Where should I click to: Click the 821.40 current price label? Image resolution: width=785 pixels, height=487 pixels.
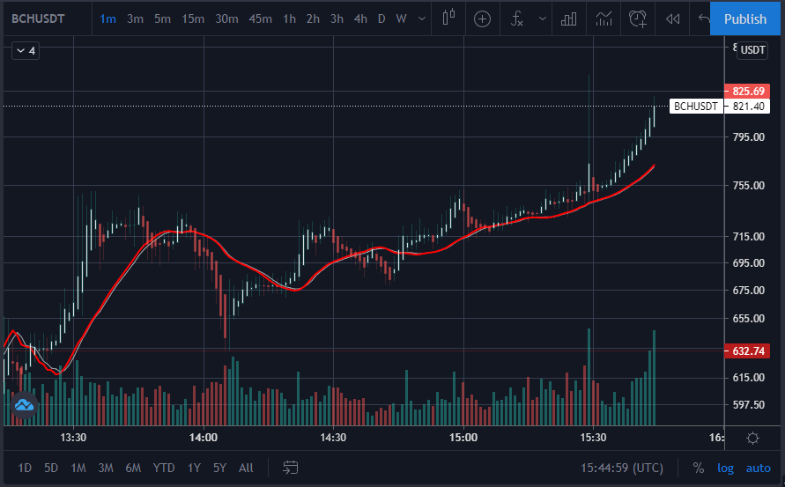[747, 106]
